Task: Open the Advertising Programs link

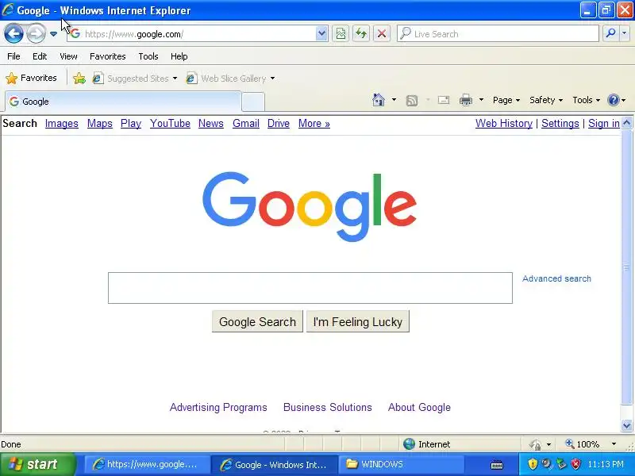Action: pos(218,407)
